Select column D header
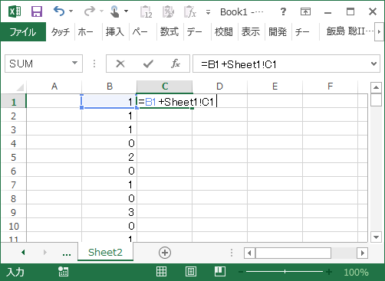 220,87
